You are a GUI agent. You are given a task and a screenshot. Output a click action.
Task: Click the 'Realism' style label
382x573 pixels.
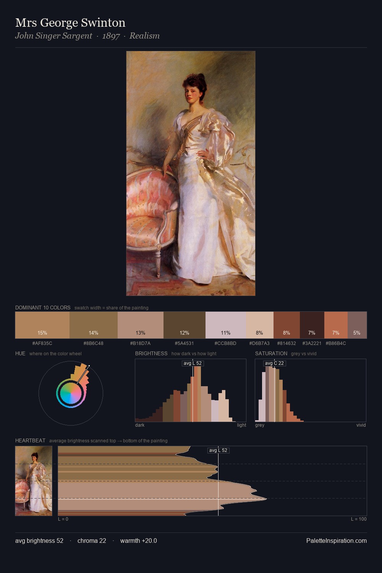[144, 36]
